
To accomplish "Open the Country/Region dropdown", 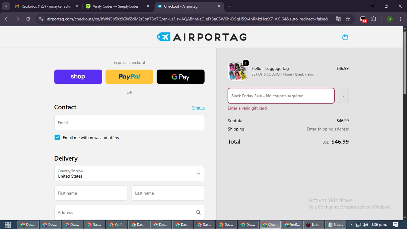I will pos(129,174).
